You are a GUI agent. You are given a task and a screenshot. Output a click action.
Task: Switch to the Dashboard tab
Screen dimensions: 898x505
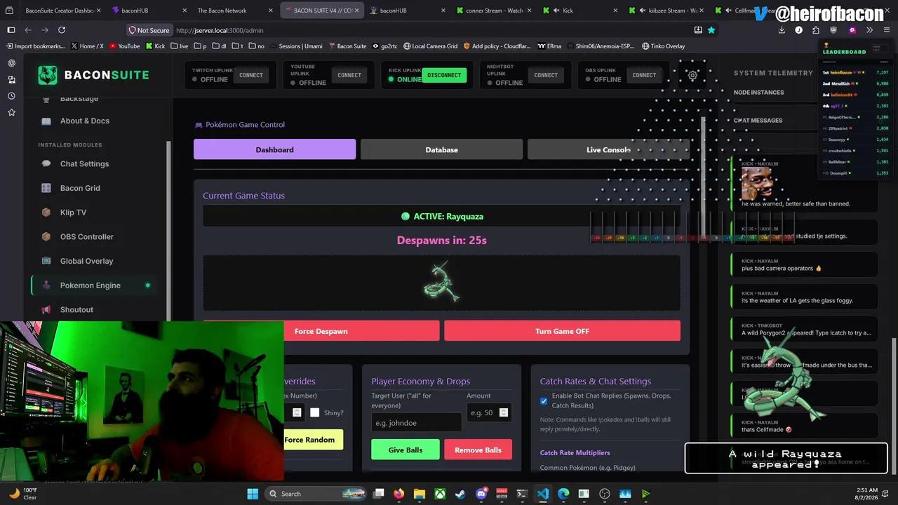pyautogui.click(x=274, y=149)
